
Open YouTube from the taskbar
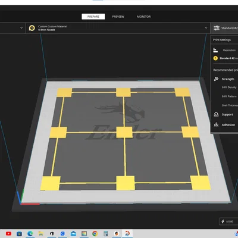[8, 234]
